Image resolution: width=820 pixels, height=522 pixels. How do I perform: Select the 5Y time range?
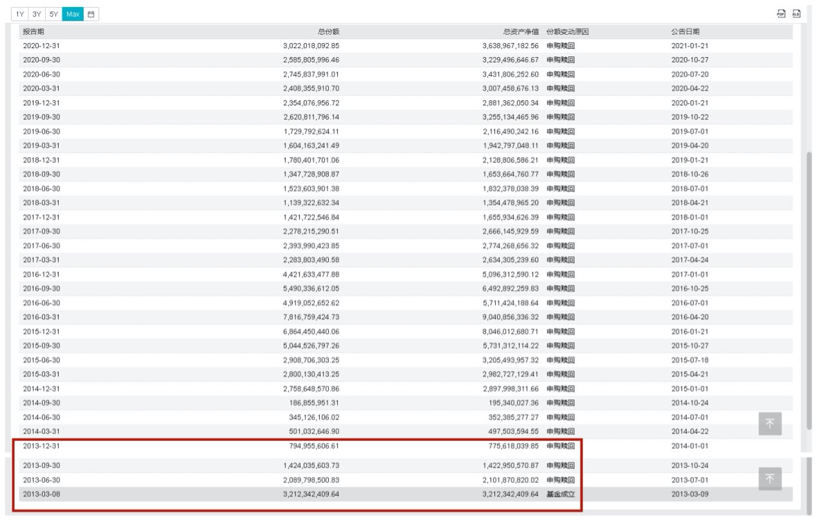tap(54, 14)
